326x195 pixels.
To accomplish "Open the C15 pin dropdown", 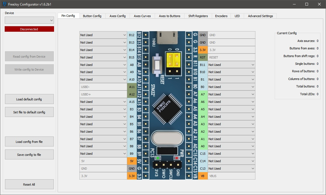I will [x=231, y=154].
